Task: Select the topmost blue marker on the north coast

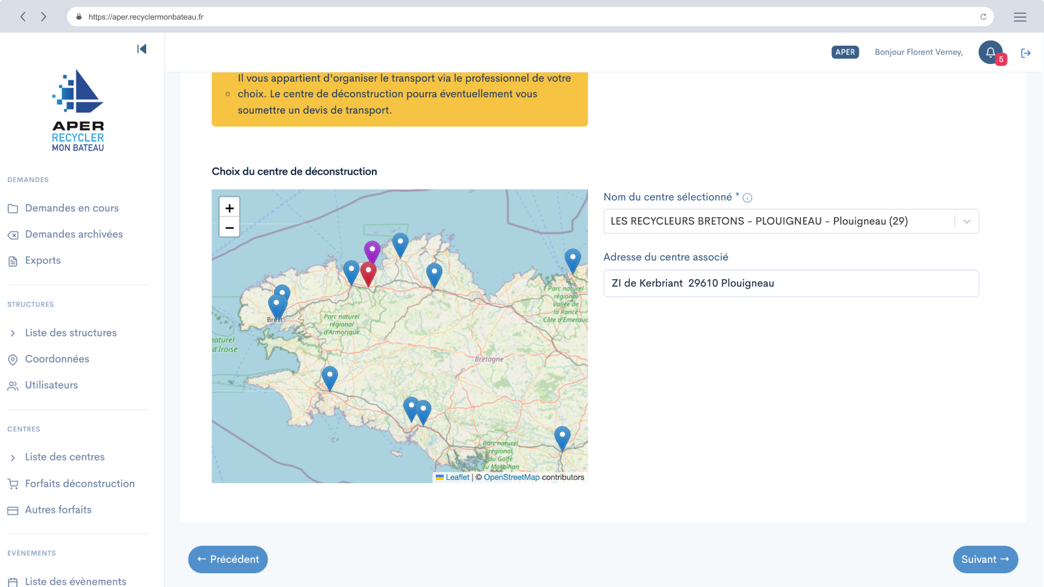Action: [x=400, y=245]
